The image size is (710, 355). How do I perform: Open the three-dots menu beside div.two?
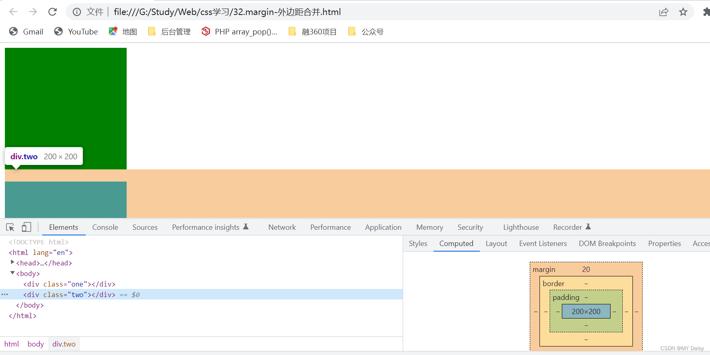point(5,295)
